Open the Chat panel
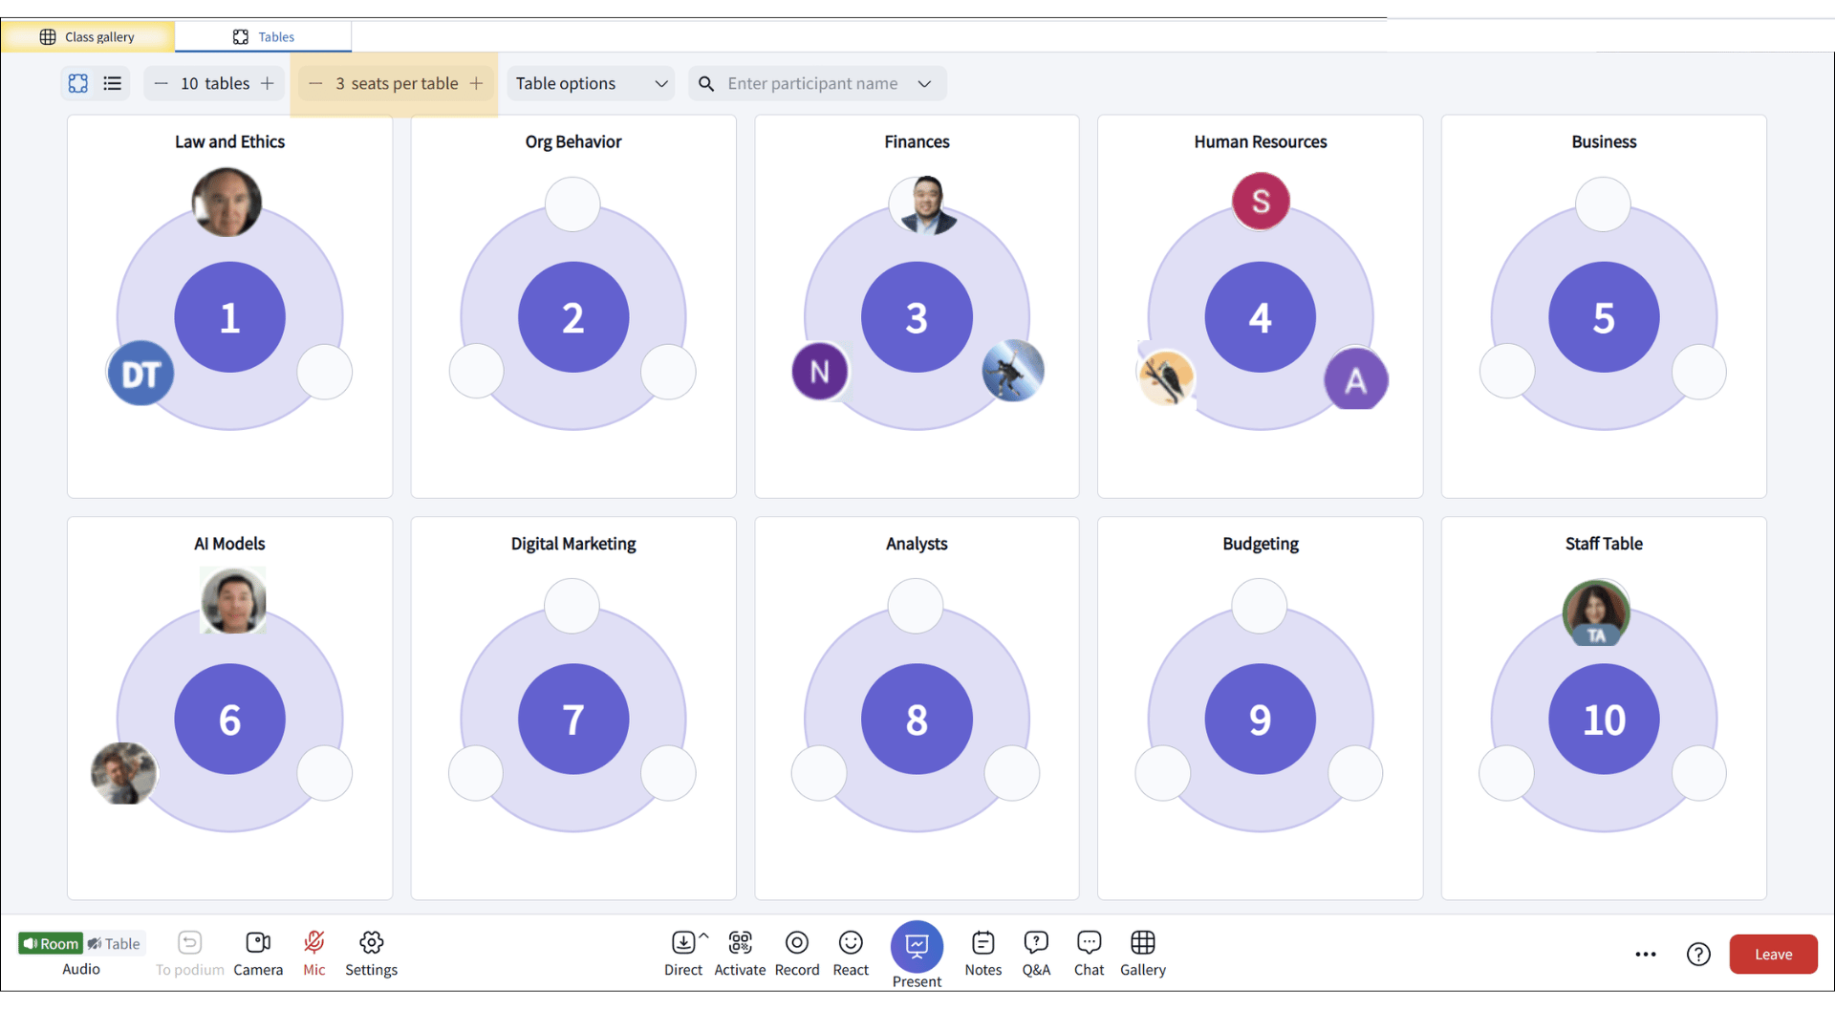This screenshot has width=1835, height=1032. pyautogui.click(x=1089, y=954)
